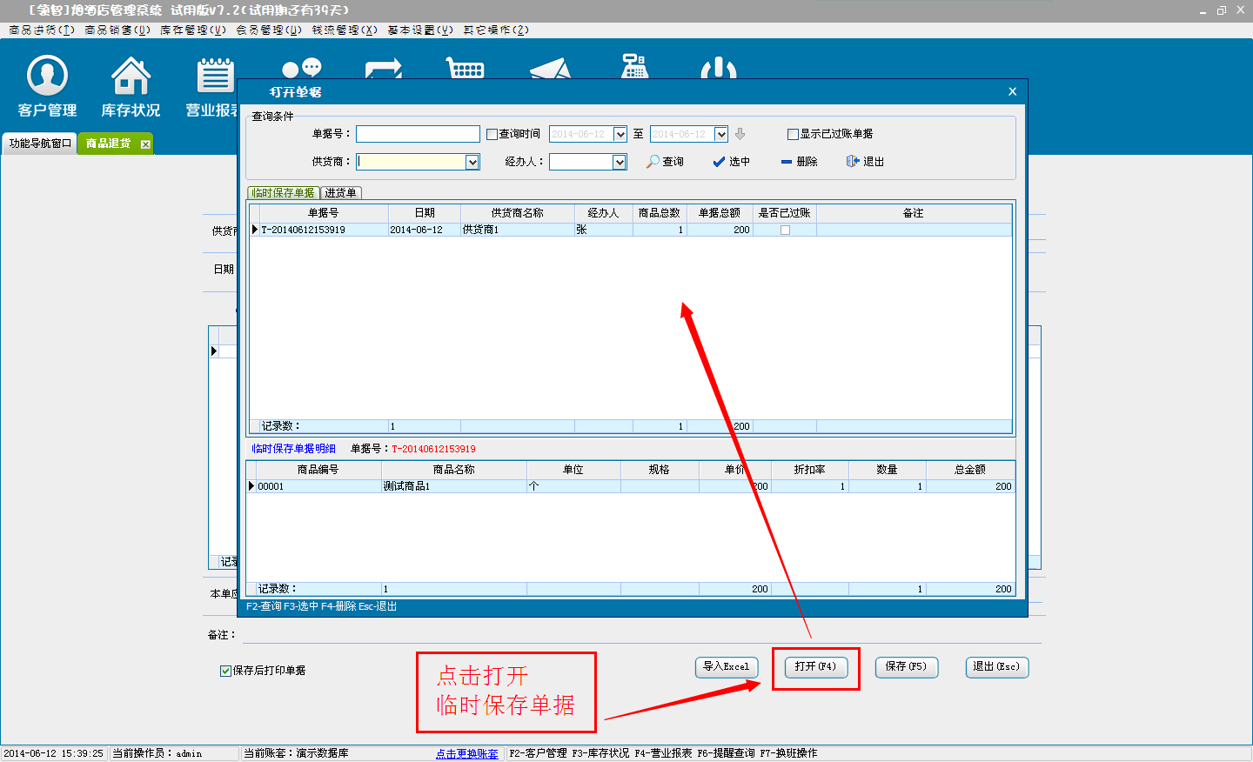Open the 库存管理 menu
1253x762 pixels.
192,30
